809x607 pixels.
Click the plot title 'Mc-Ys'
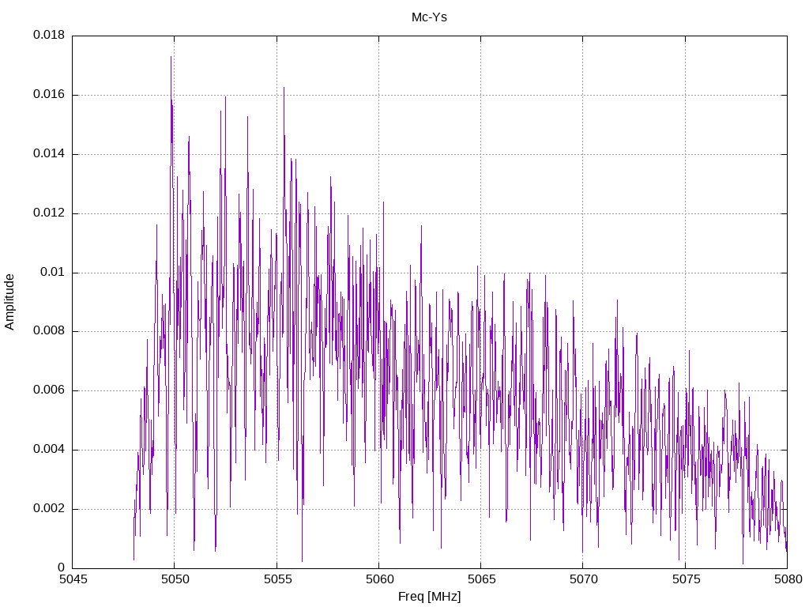tap(429, 17)
